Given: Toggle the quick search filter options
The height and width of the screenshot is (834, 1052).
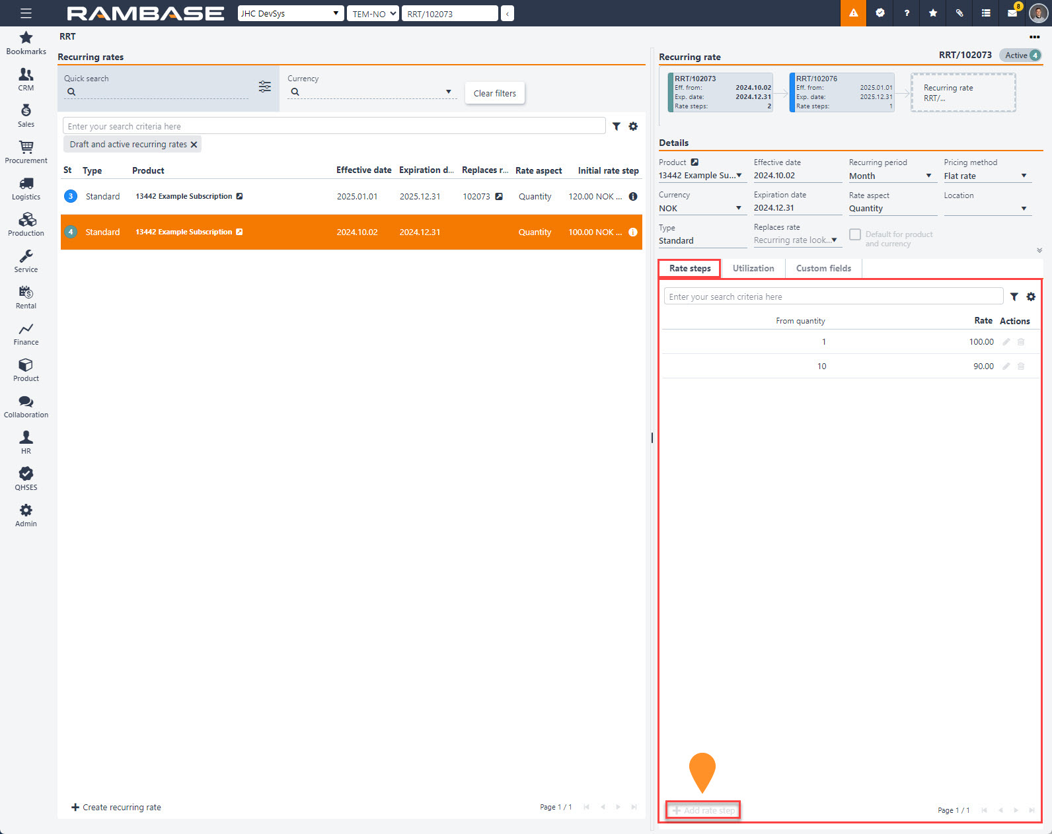Looking at the screenshot, I should click(264, 87).
